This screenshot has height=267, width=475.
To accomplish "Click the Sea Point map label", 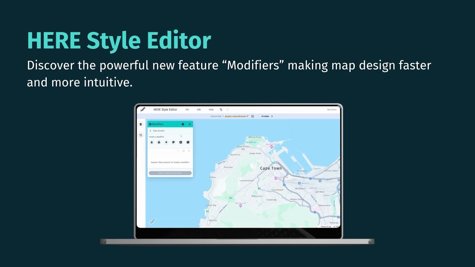I will 235,155.
